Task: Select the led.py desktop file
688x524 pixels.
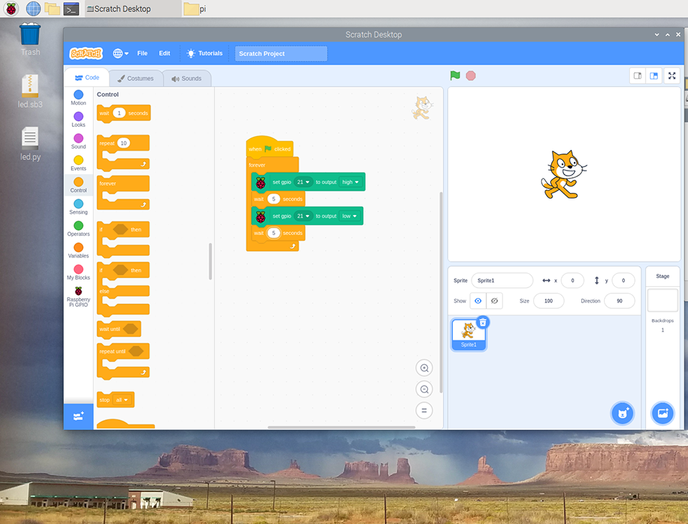Action: click(30, 144)
